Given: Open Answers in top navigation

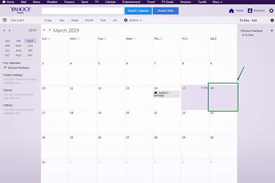Looking at the screenshot, I should click(x=186, y=2).
